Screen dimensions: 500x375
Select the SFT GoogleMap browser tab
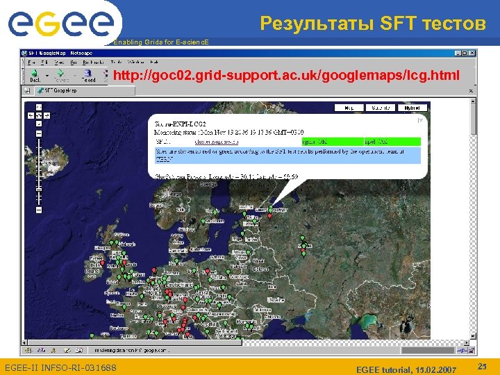click(85, 90)
